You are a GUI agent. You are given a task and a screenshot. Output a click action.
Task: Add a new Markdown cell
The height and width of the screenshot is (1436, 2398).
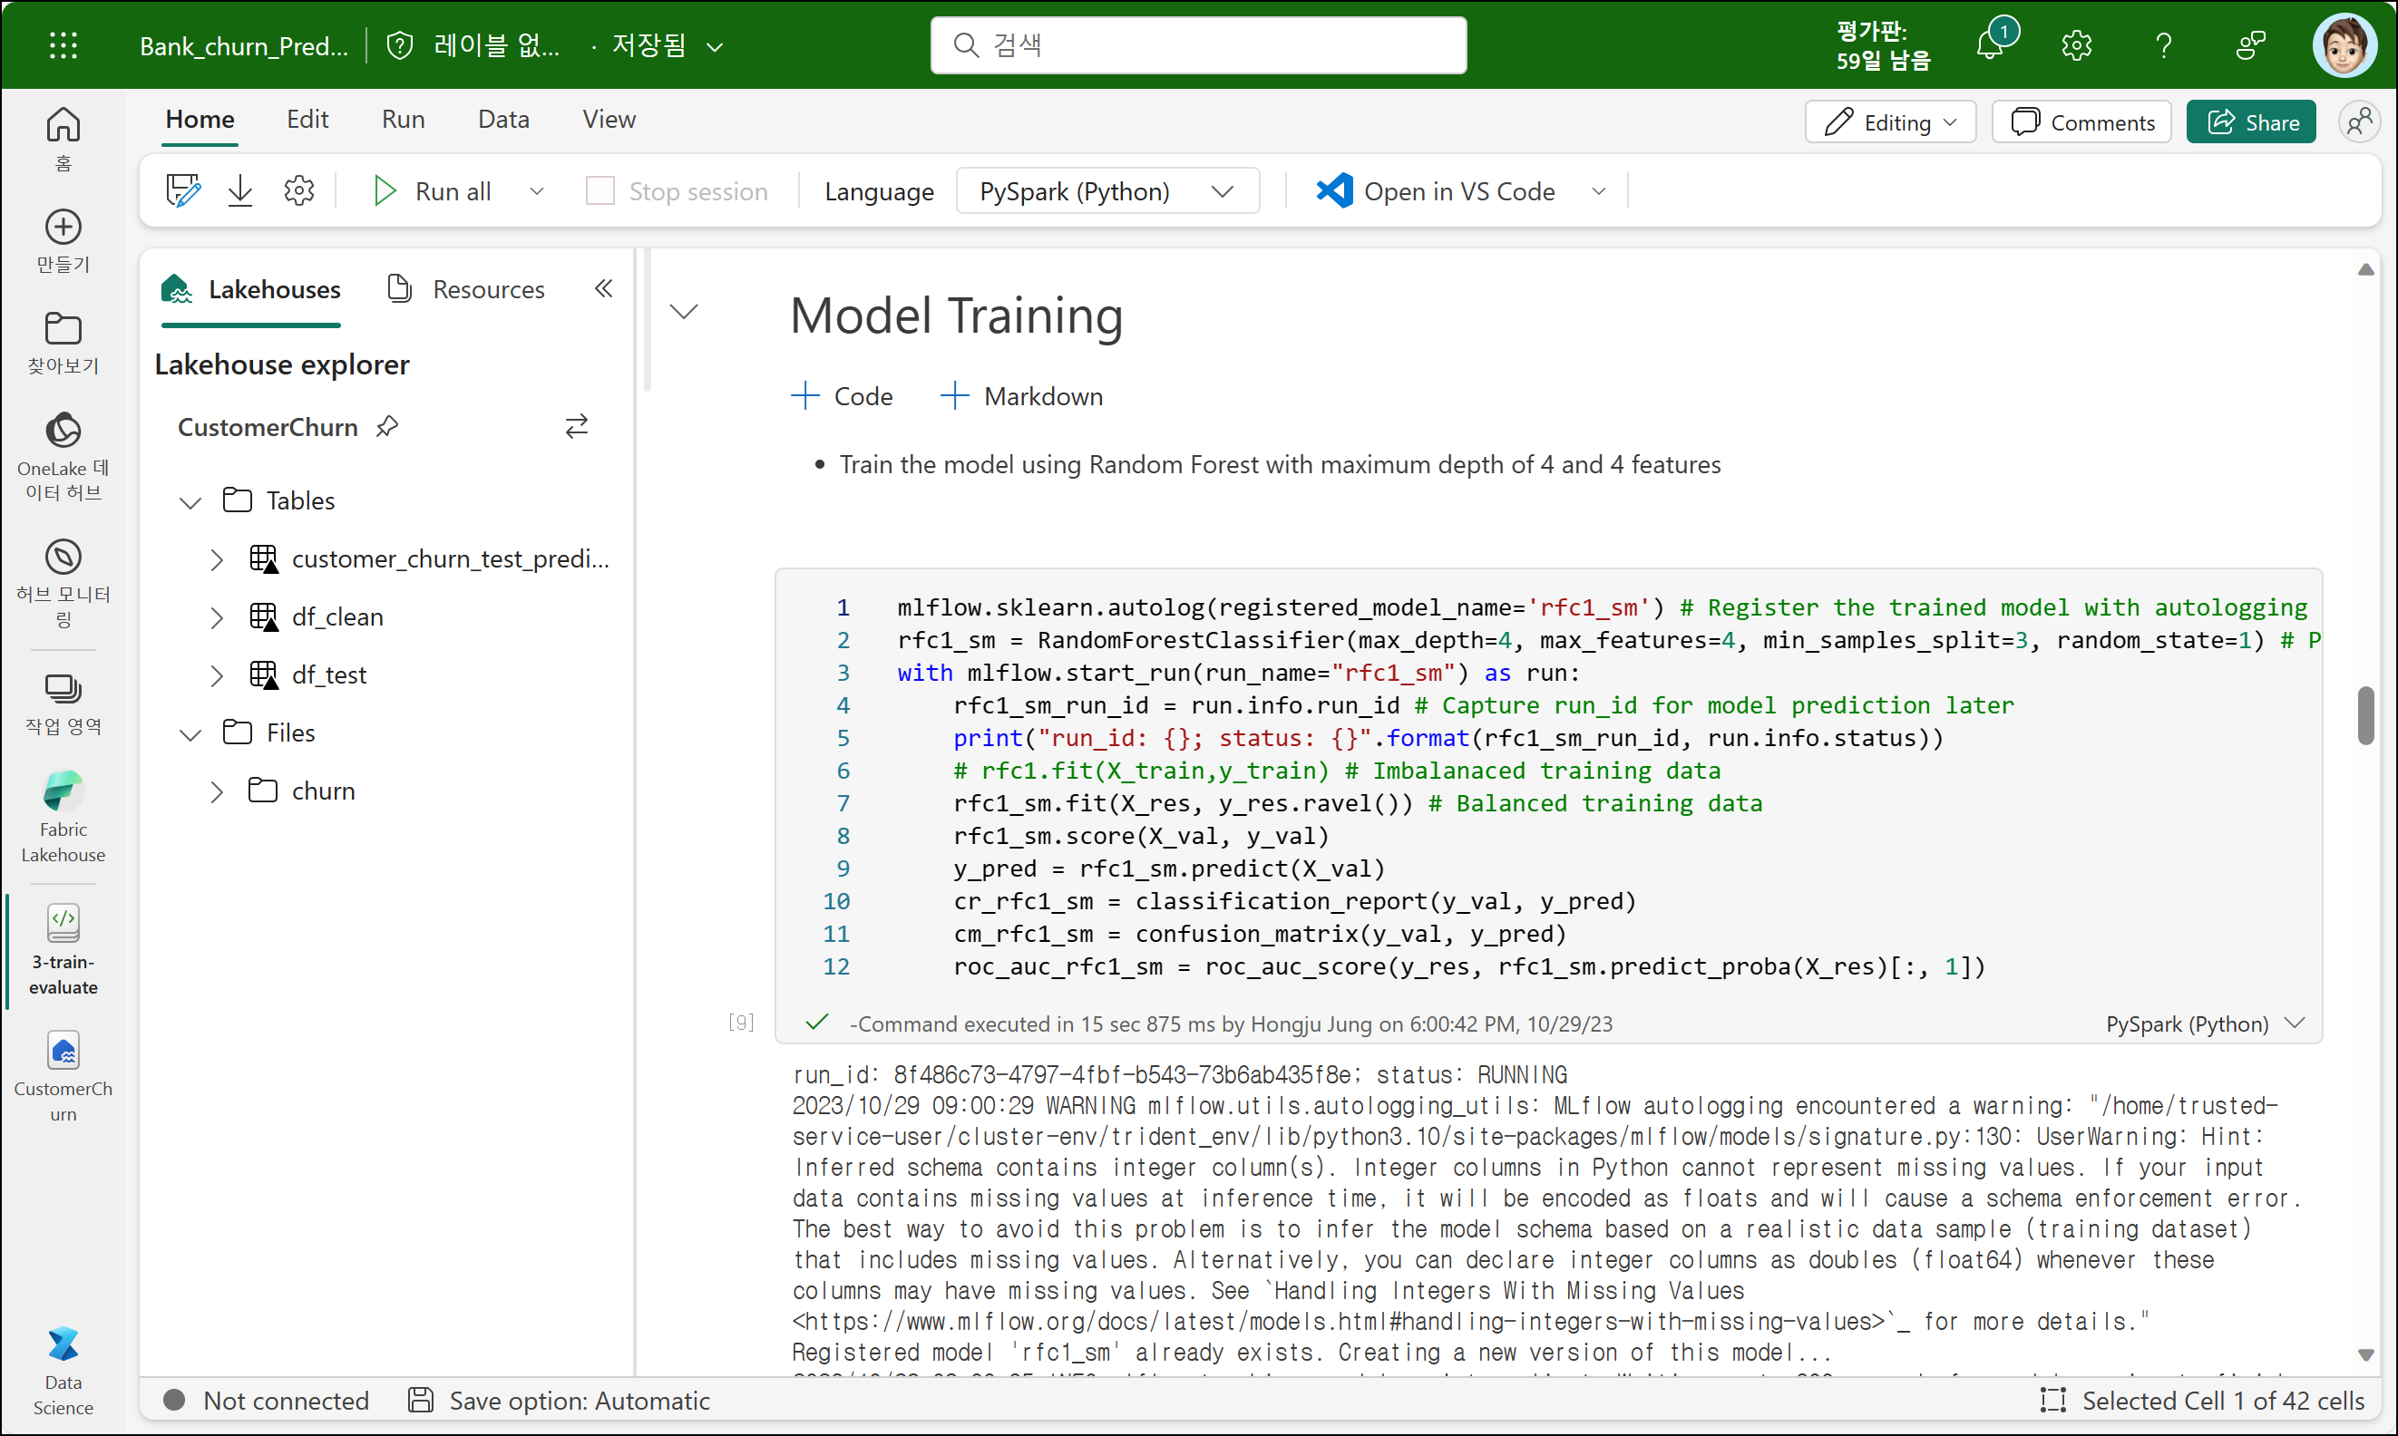pos(1022,396)
